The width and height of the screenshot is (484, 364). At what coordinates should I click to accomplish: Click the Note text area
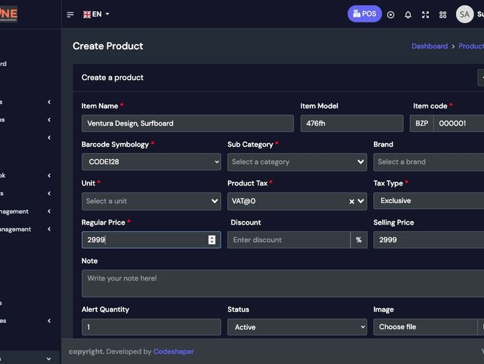(282, 283)
